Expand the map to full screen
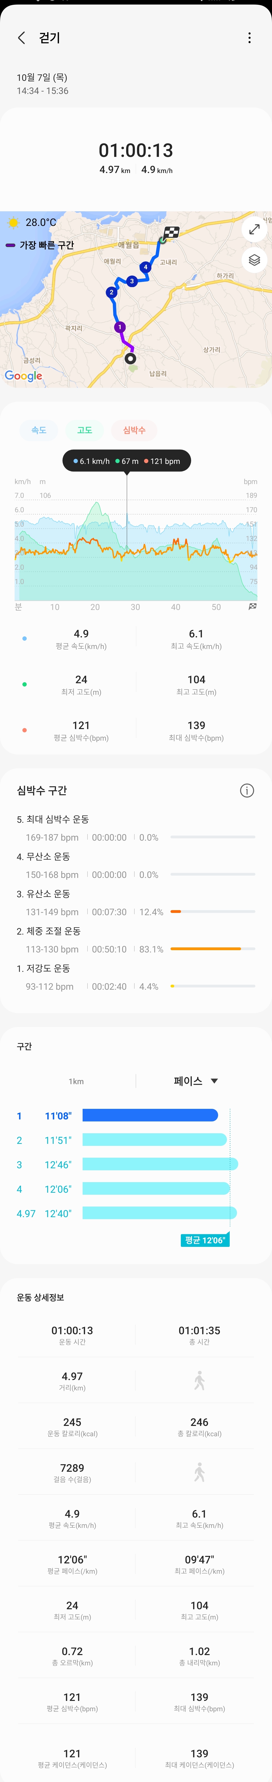 (254, 229)
